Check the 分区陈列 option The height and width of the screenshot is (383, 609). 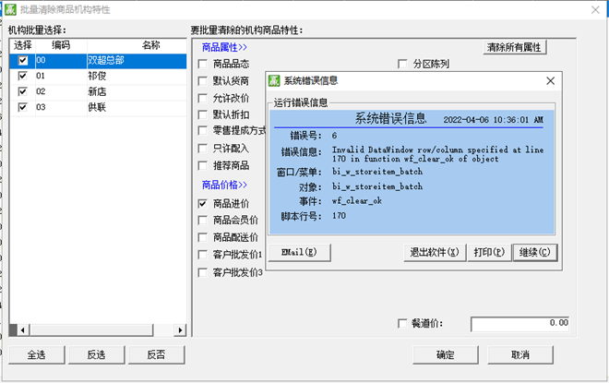402,64
